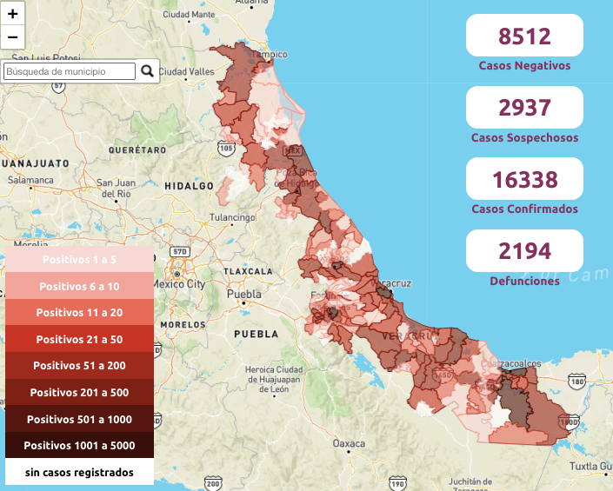Click the 2194 deaths counter

tap(524, 251)
